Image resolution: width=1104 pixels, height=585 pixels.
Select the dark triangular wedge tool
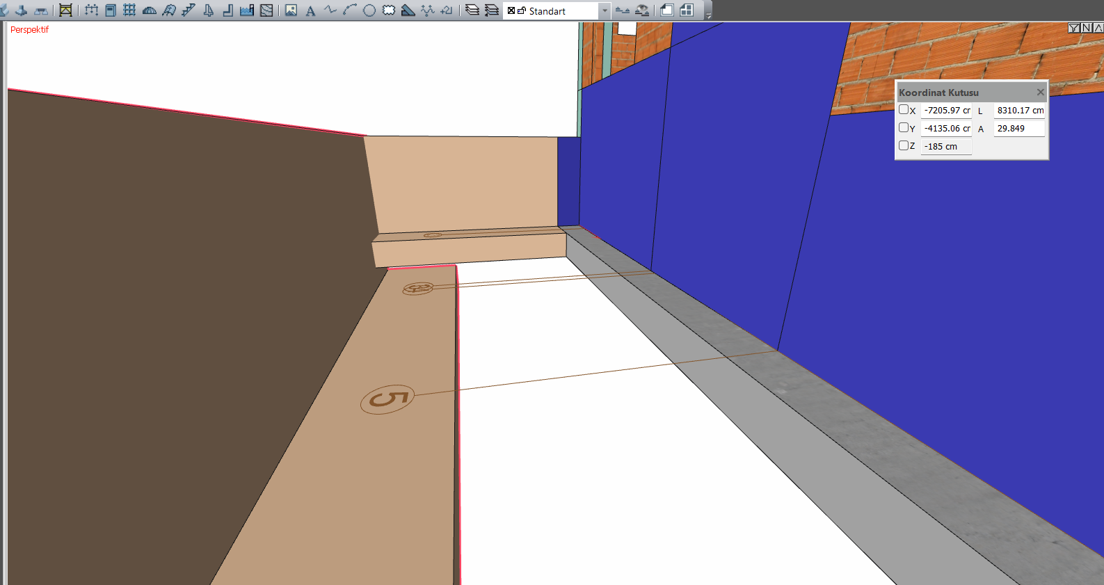(408, 10)
